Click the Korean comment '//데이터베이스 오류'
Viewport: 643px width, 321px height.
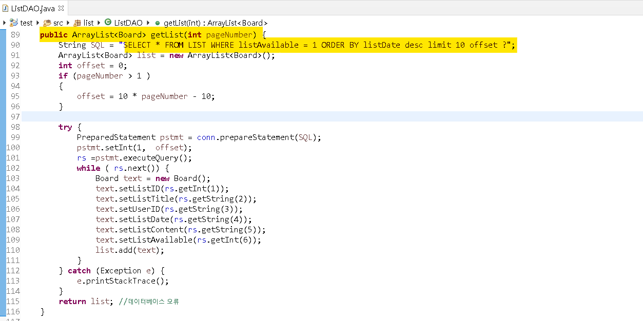(149, 302)
